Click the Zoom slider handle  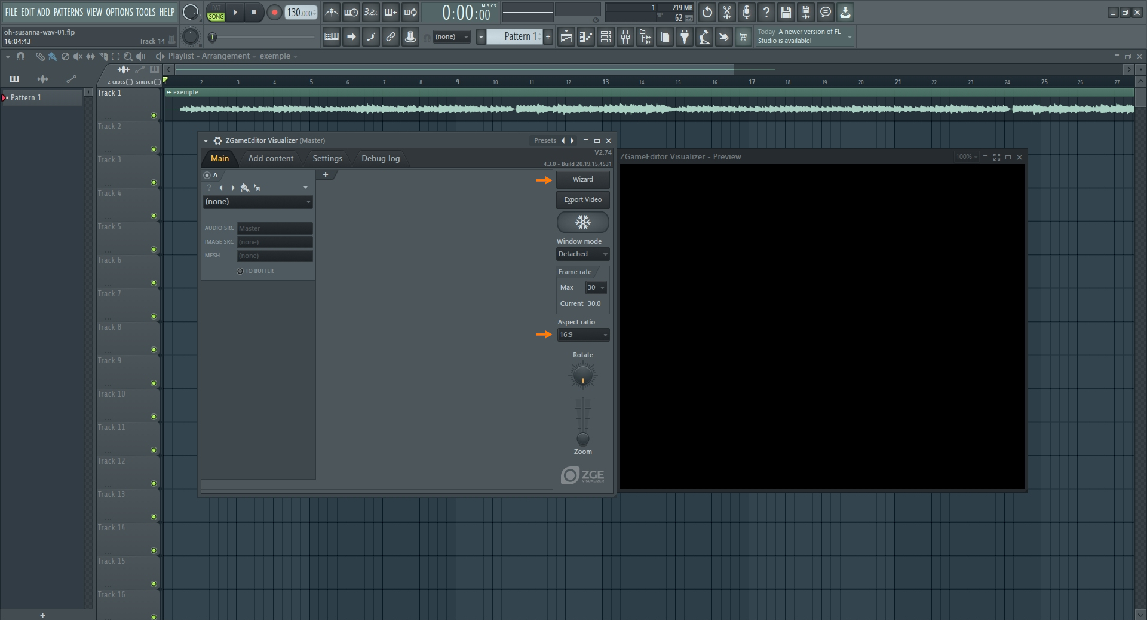click(x=583, y=439)
